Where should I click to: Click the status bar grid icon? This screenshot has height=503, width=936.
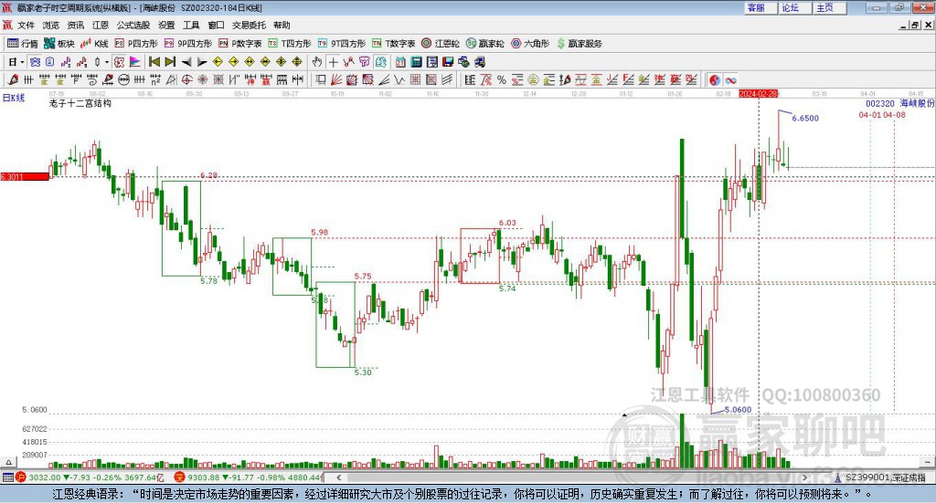tap(7, 477)
